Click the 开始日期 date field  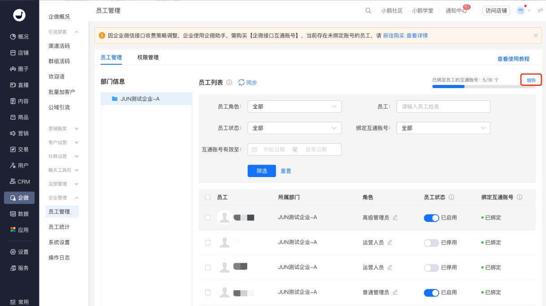[274, 150]
